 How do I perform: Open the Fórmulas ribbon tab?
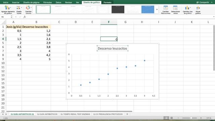click(47, 2)
